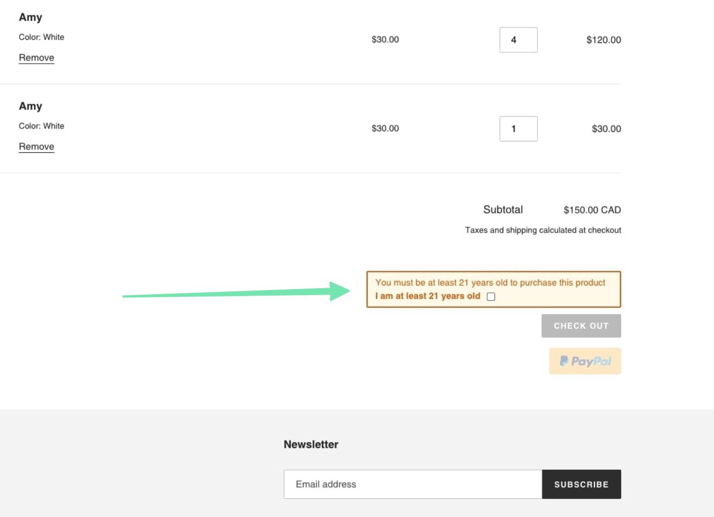Select the $150.00 CAD subtotal amount
This screenshot has width=714, height=517.
(592, 210)
